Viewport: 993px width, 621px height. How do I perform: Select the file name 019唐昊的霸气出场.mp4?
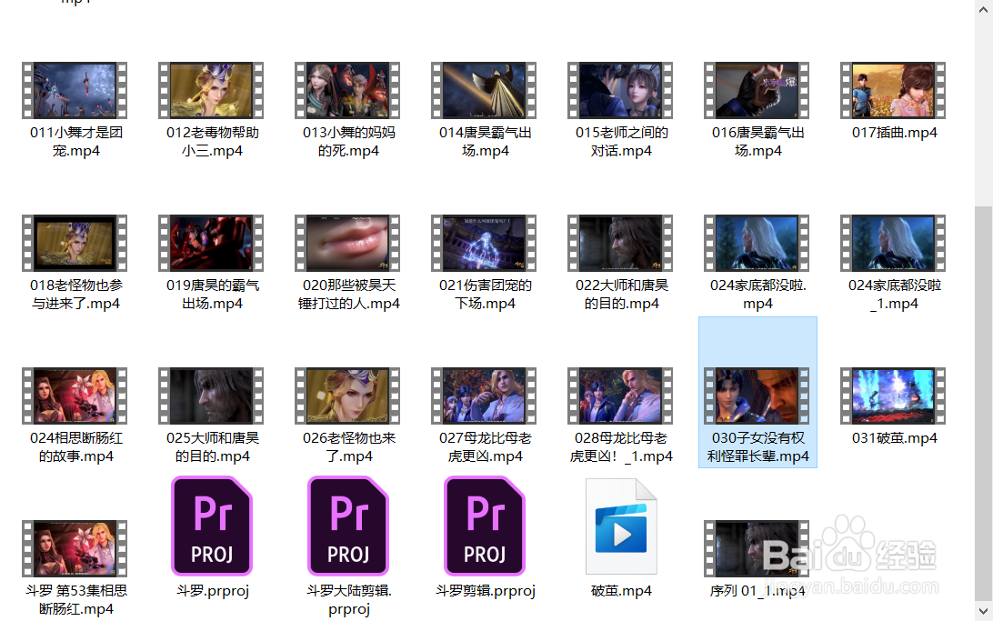(212, 295)
